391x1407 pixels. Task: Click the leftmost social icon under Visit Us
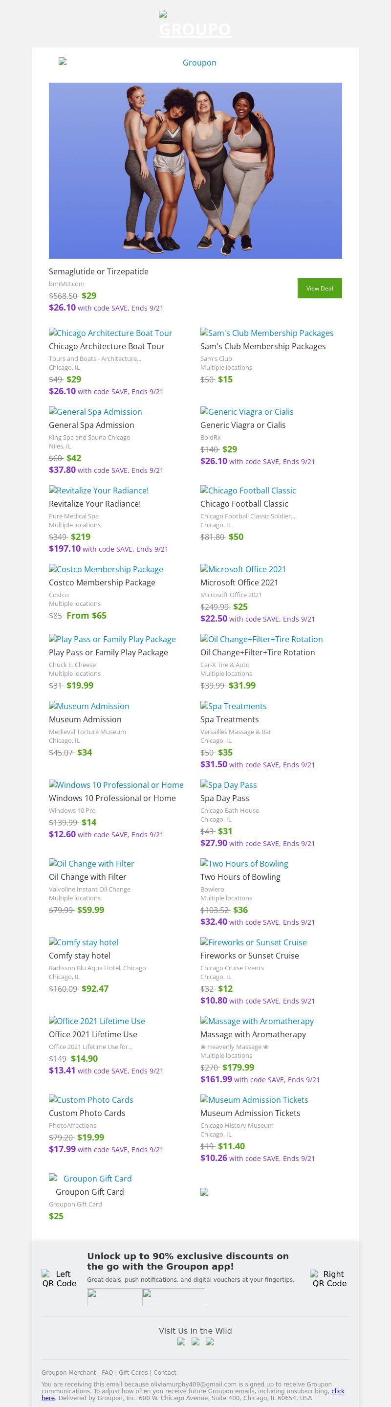[x=181, y=1341]
